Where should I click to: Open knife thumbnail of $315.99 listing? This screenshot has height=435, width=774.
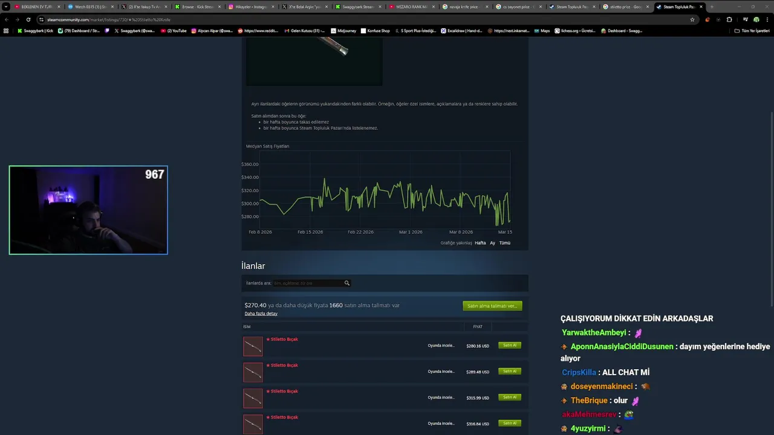tap(253, 399)
